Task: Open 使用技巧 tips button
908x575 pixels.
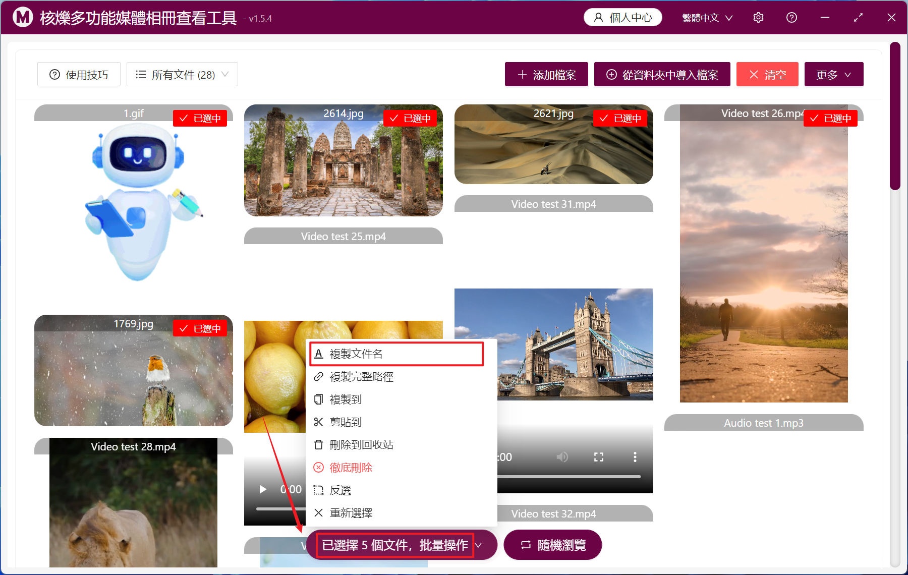Action: 79,75
